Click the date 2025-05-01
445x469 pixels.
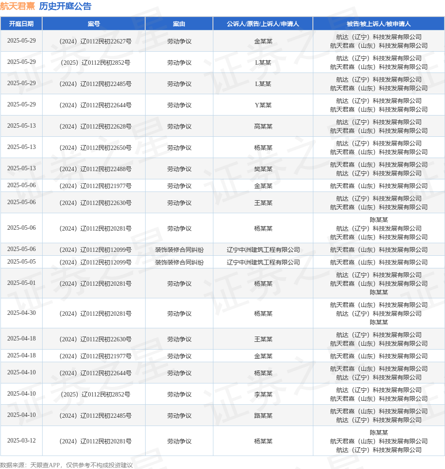click(x=21, y=283)
